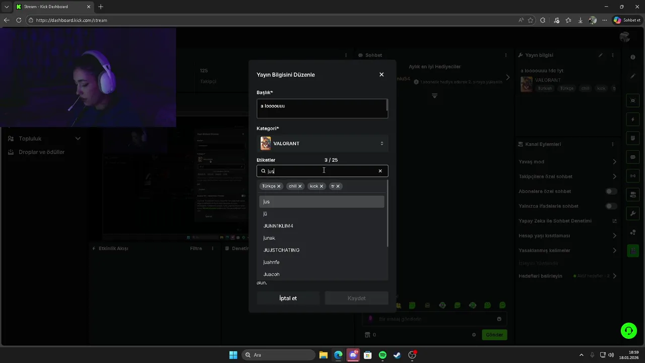
Task: Open Yayın bilgisi panel options menu
Action: coord(613,55)
